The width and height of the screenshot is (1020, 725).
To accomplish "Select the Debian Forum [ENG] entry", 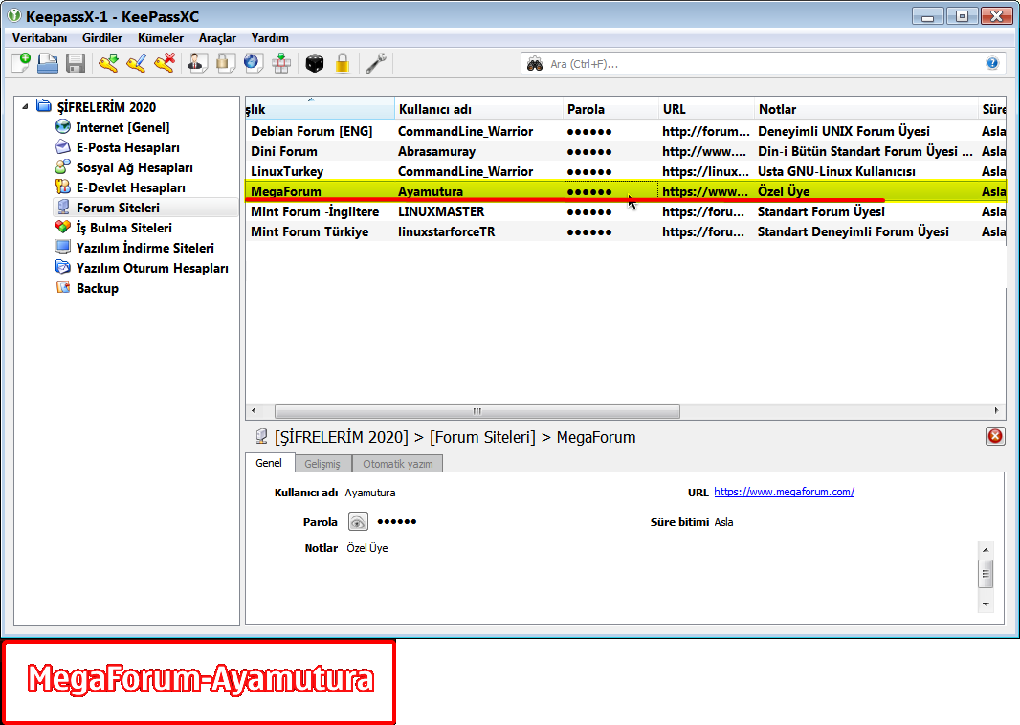I will click(312, 131).
